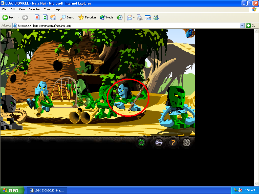259x194 pixels.
Task: Open the Back history dropdown arrow
Action: (18, 17)
